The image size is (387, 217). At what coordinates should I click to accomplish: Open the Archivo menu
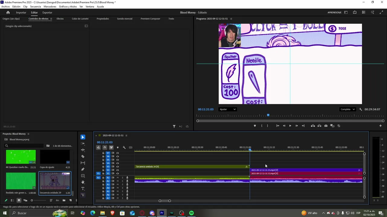(x=5, y=7)
